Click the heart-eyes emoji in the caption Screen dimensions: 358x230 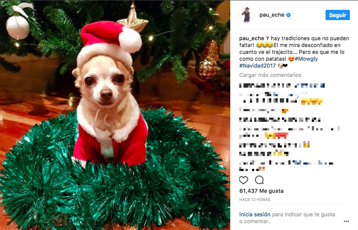click(x=291, y=59)
